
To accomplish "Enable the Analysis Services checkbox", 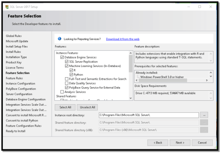I will point(62,92).
